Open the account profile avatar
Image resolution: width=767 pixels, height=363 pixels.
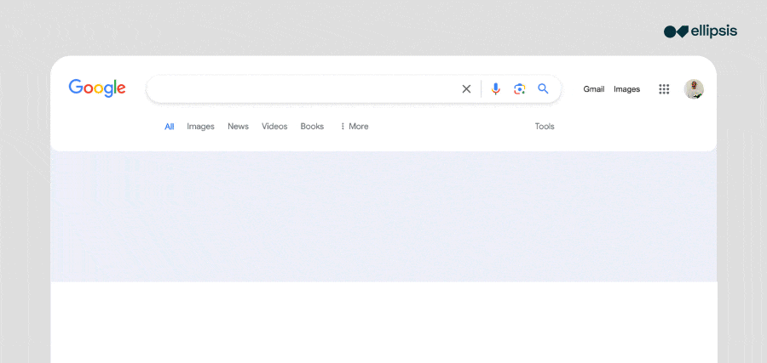click(x=694, y=89)
